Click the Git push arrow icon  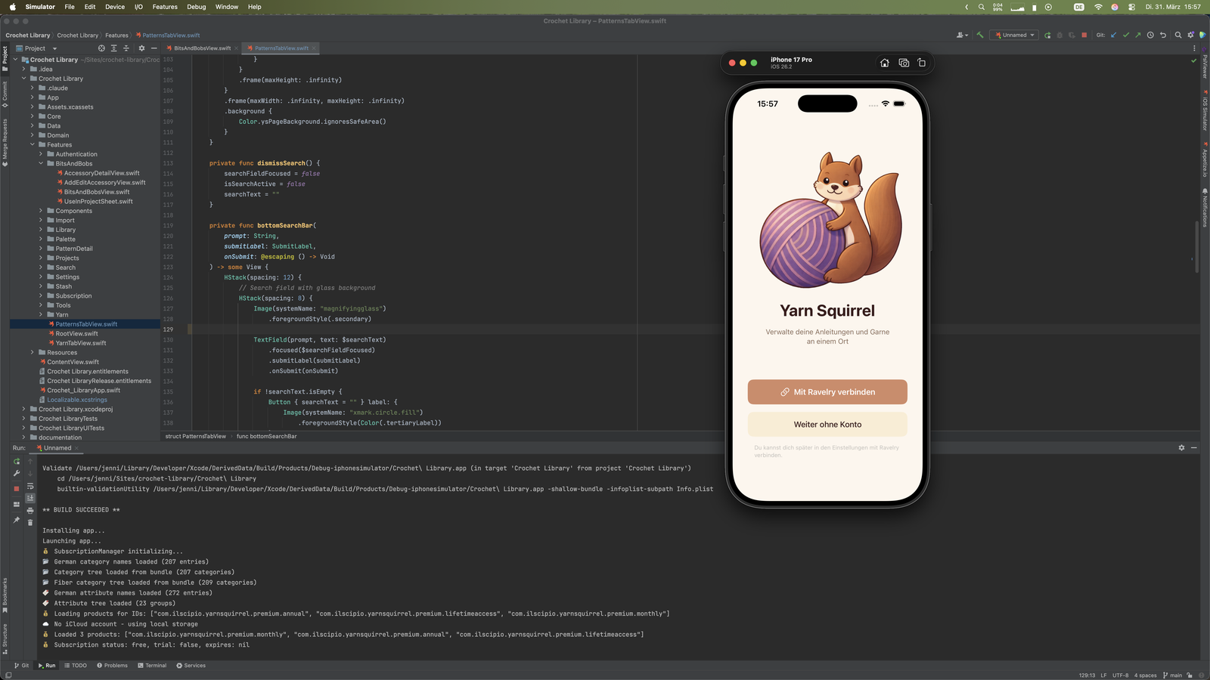(x=1137, y=35)
